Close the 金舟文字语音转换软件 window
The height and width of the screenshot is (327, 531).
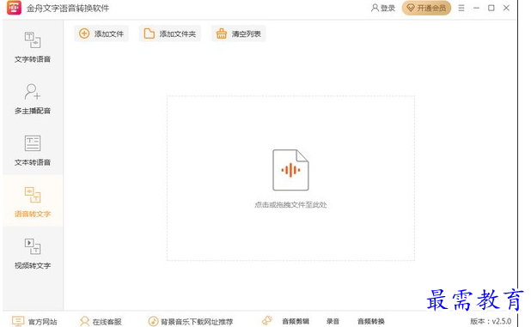pos(506,8)
